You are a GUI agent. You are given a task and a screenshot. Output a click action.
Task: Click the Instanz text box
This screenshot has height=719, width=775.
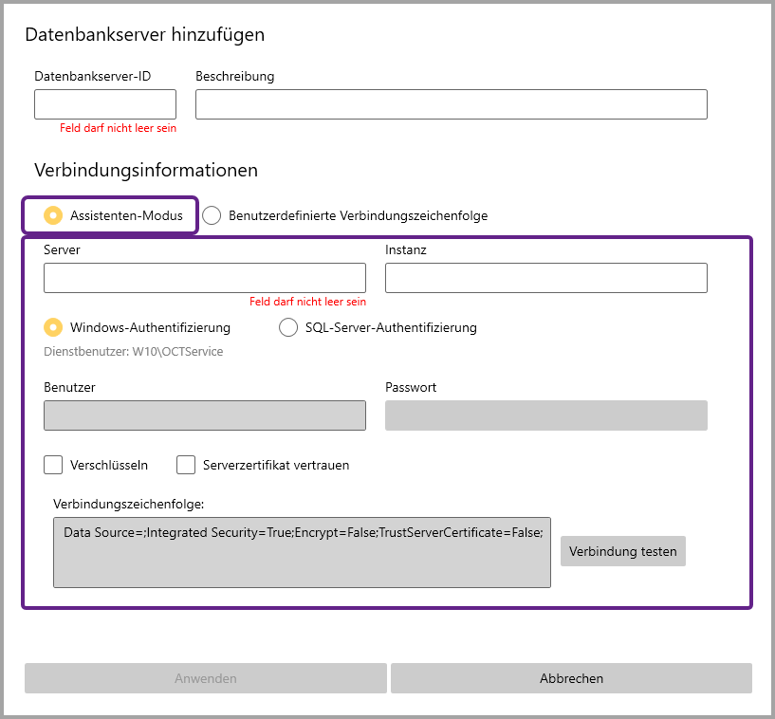[545, 278]
